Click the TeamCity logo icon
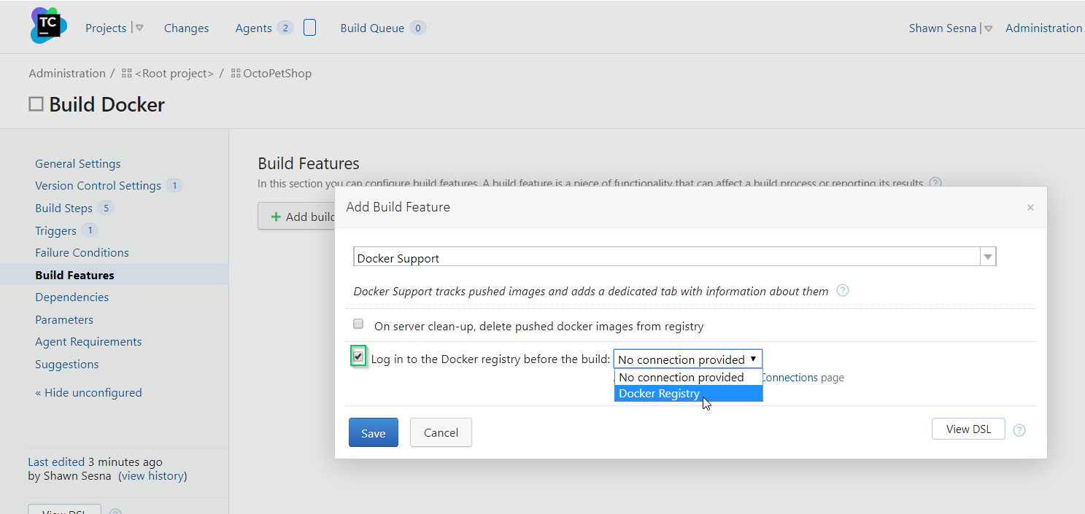Screen dimensions: 1085x514 (x=48, y=26)
